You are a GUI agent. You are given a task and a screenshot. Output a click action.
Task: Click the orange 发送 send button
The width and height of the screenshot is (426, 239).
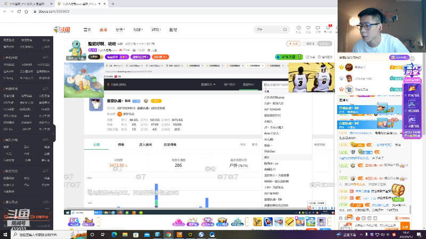click(x=405, y=227)
